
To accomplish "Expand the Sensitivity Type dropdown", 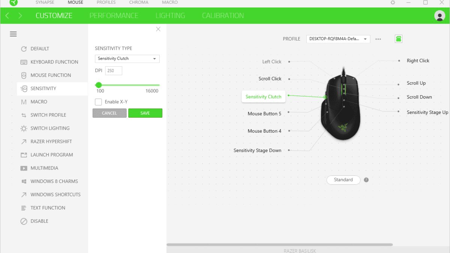I will [x=127, y=59].
